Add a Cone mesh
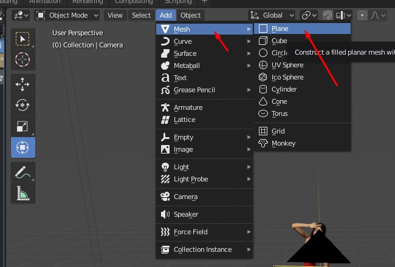395x267 pixels. 302,101
